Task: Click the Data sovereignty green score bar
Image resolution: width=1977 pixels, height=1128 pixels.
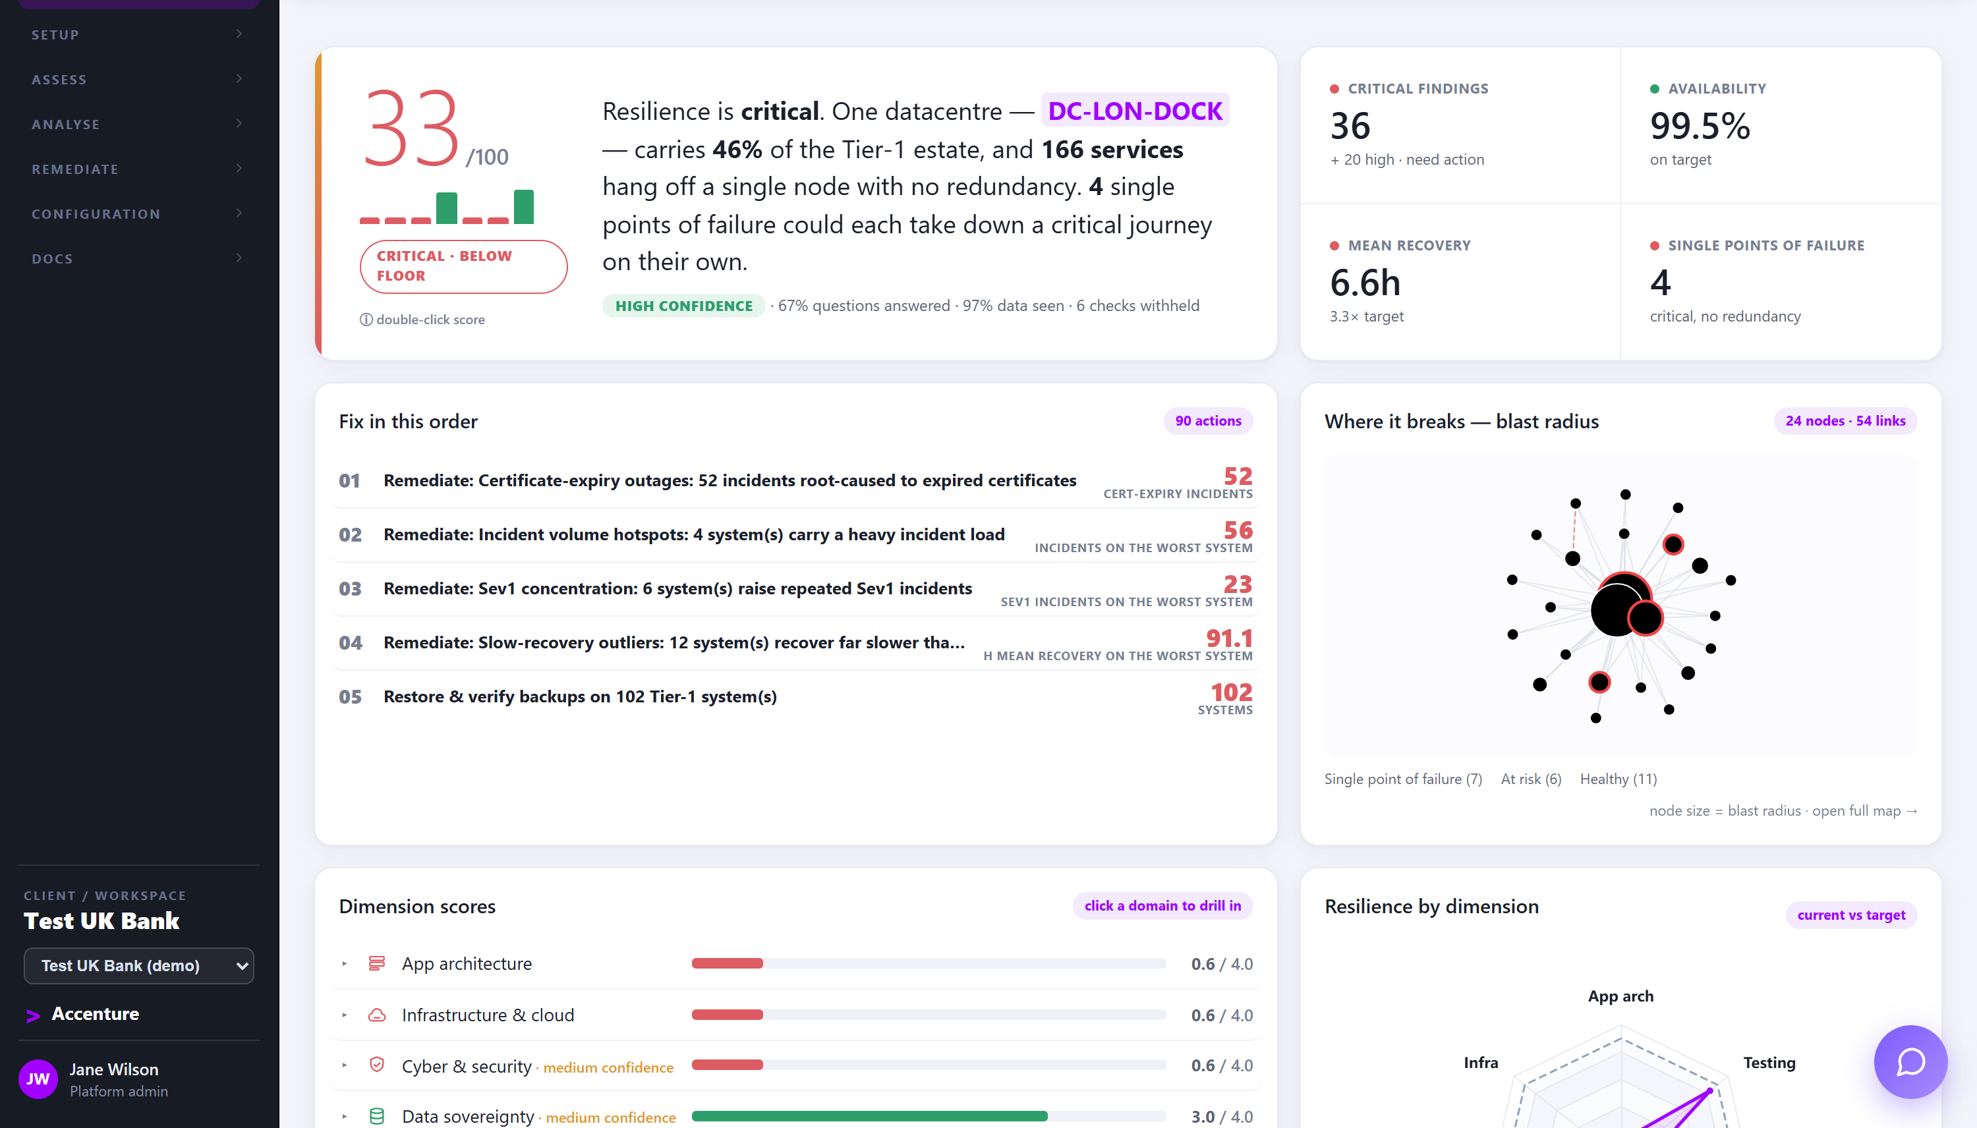Action: pyautogui.click(x=869, y=1115)
